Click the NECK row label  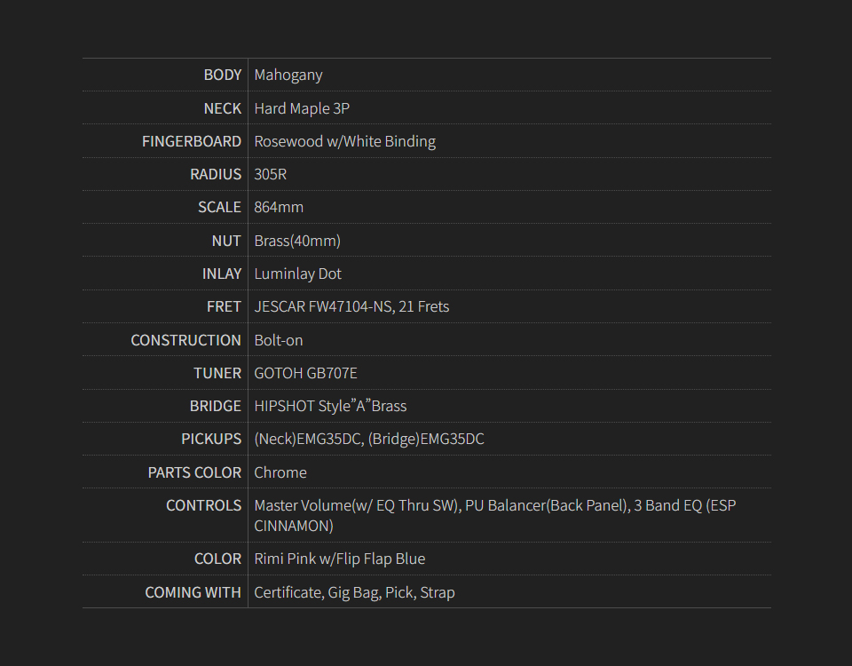222,108
